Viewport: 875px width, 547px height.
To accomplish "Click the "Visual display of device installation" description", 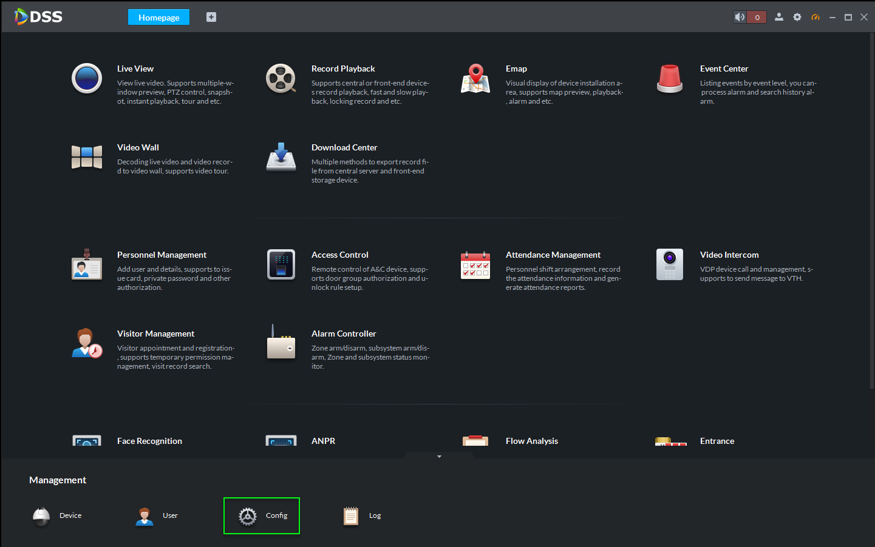I will 565,92.
